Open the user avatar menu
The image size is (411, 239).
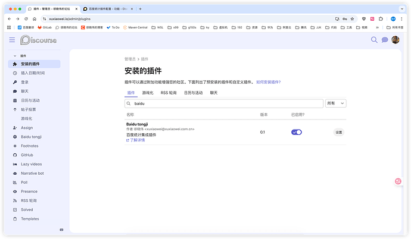396,40
